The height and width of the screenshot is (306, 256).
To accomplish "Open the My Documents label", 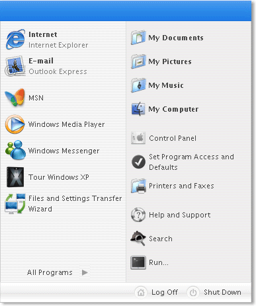I will [x=176, y=38].
